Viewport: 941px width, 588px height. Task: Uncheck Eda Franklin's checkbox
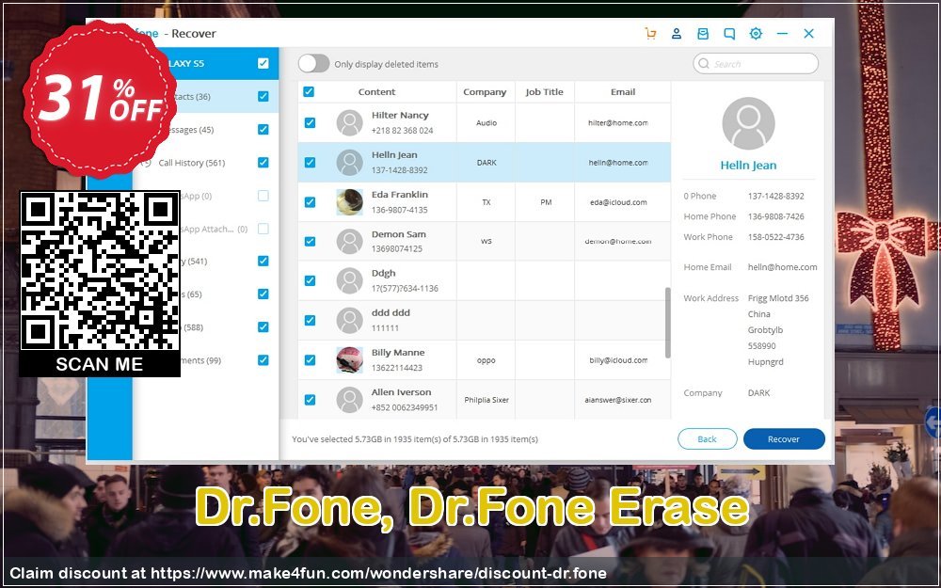pos(310,202)
